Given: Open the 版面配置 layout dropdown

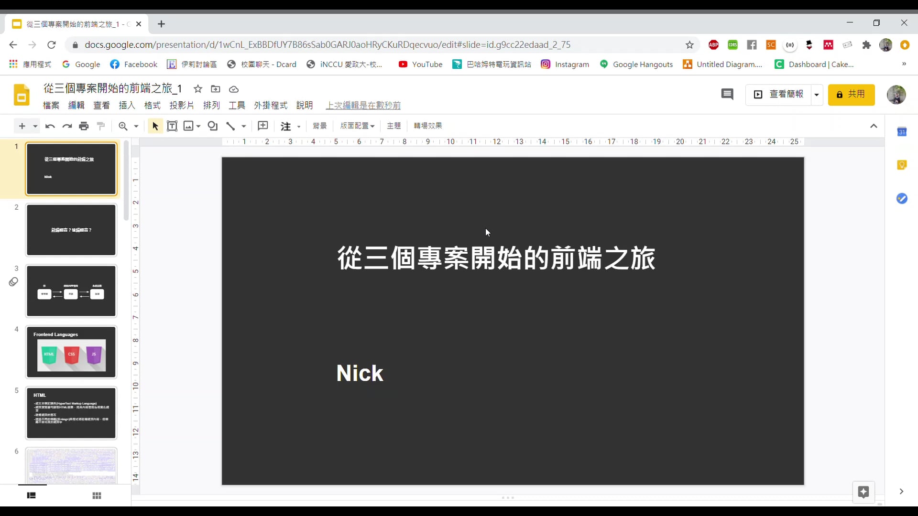Looking at the screenshot, I should (357, 126).
